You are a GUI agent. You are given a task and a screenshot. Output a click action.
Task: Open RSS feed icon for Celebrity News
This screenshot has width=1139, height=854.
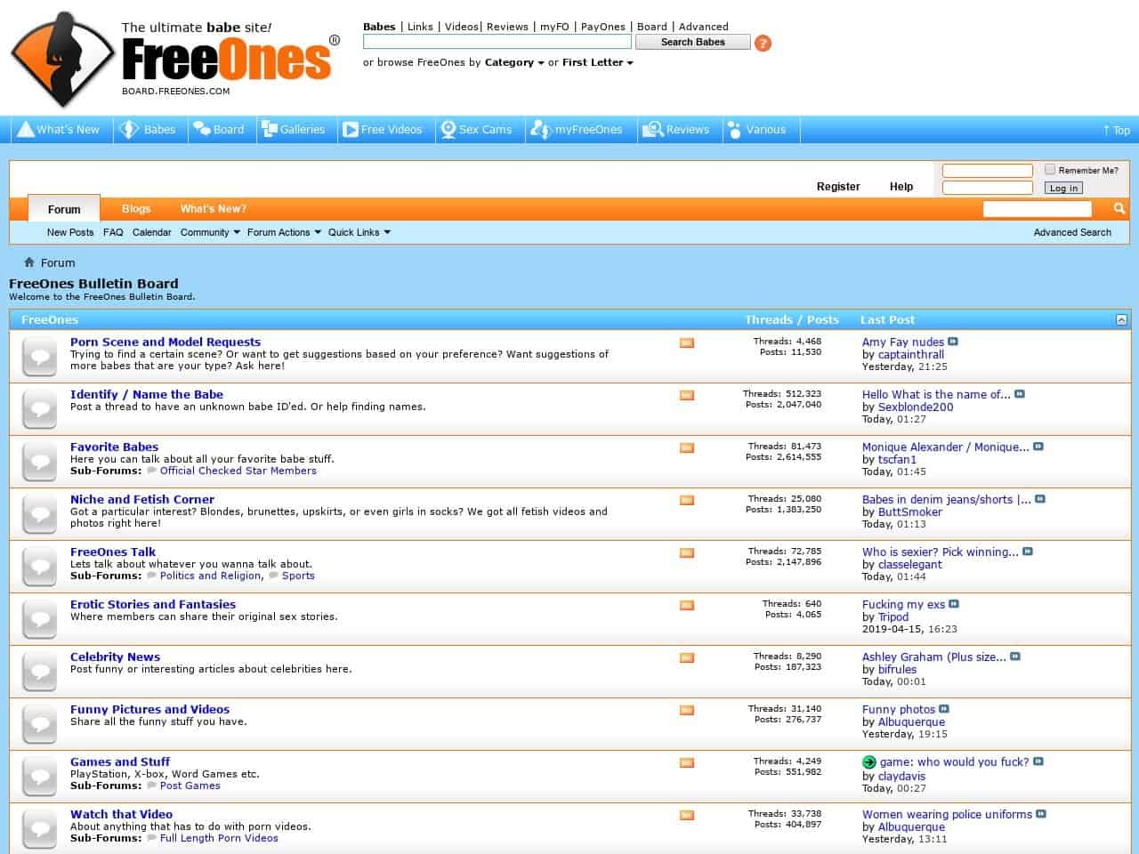(687, 657)
